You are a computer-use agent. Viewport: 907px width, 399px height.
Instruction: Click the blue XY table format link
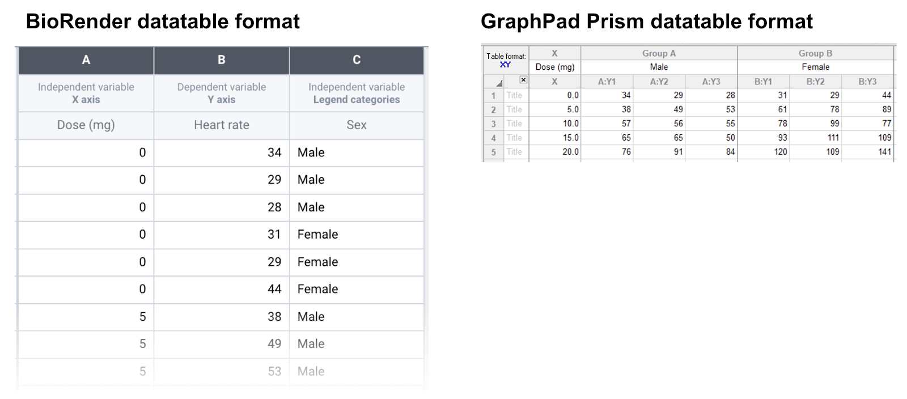click(505, 65)
